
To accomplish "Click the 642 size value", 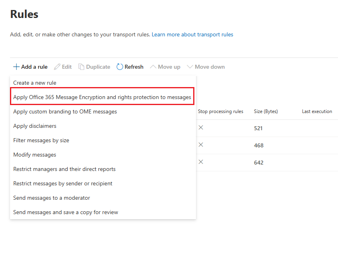I will coord(259,163).
